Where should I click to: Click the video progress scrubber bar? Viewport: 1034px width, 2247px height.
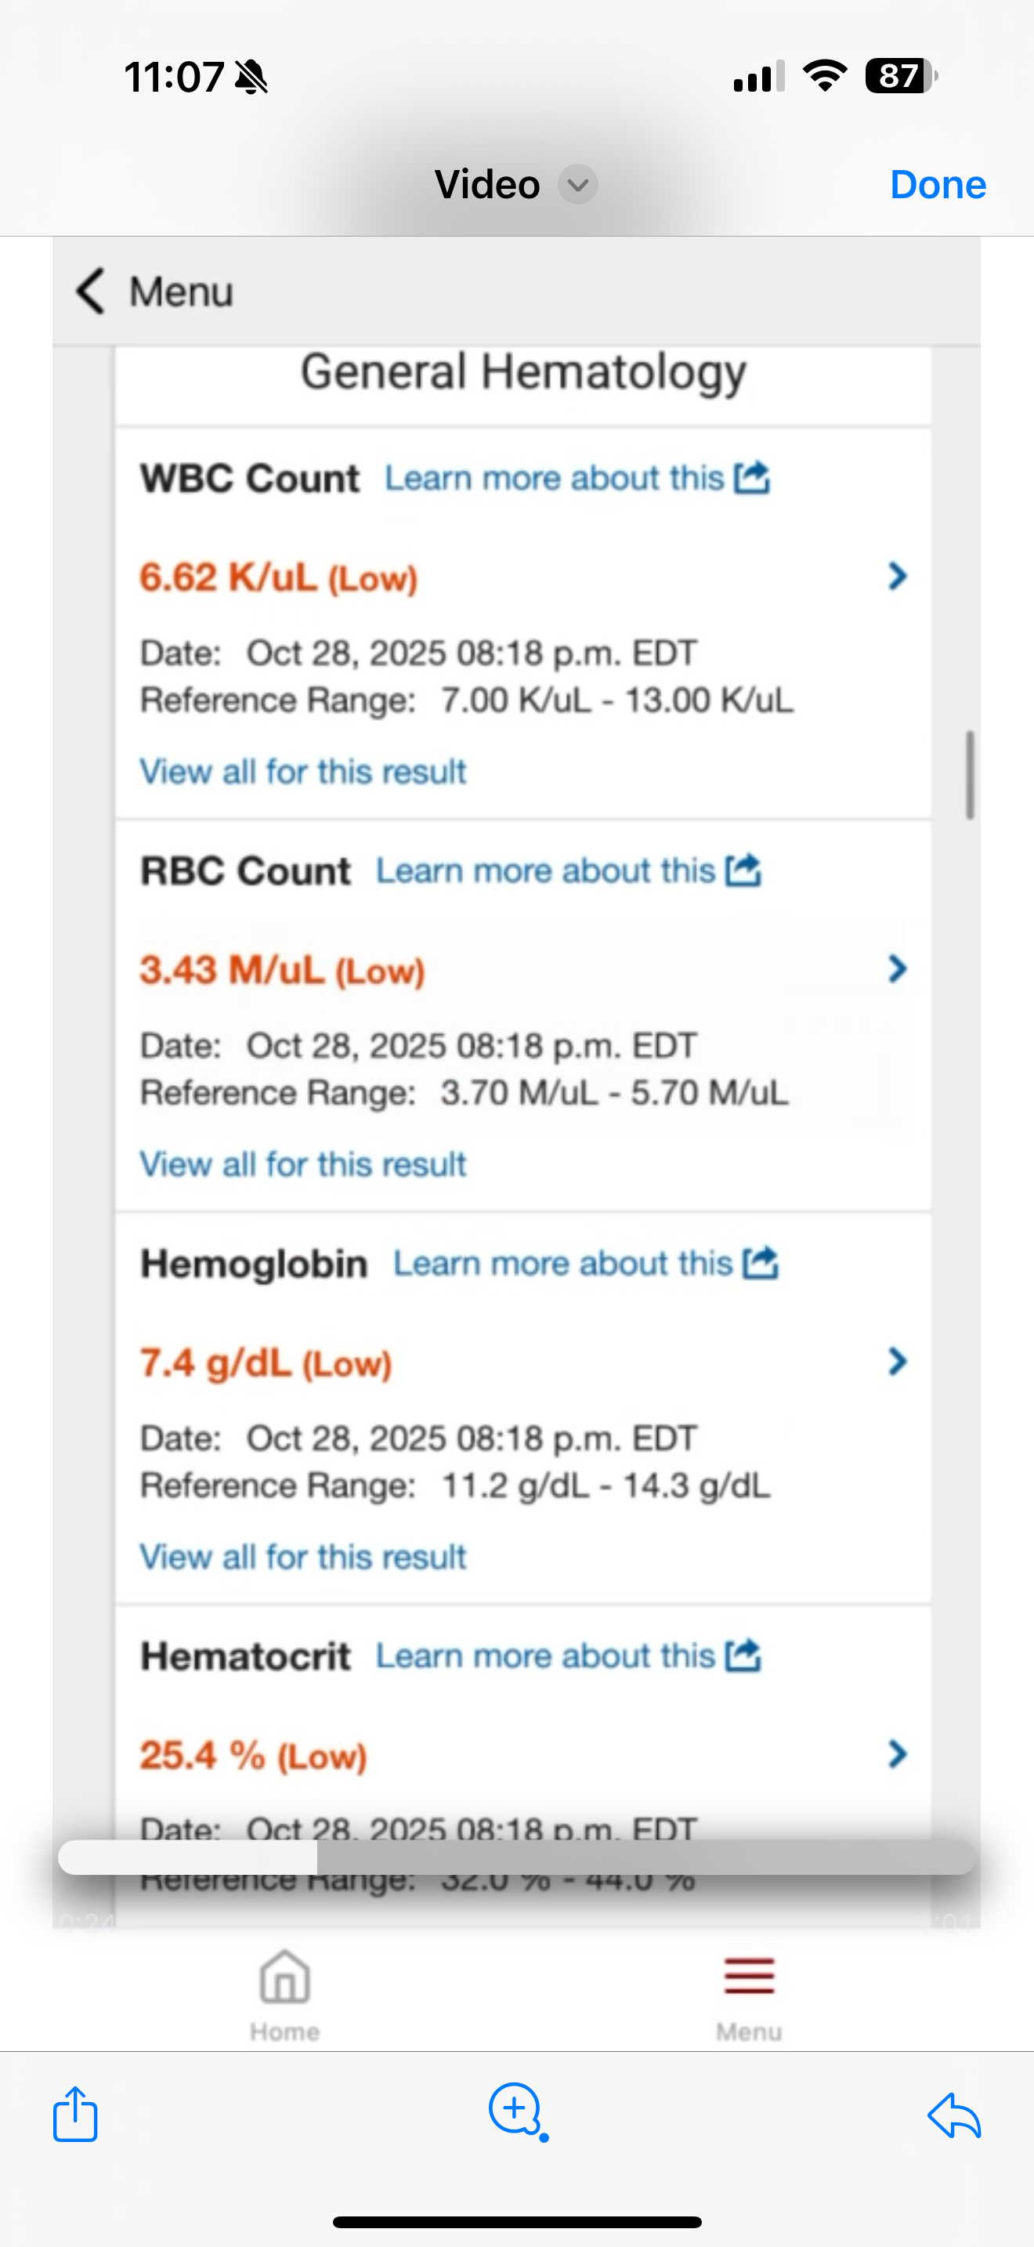pyautogui.click(x=516, y=1857)
